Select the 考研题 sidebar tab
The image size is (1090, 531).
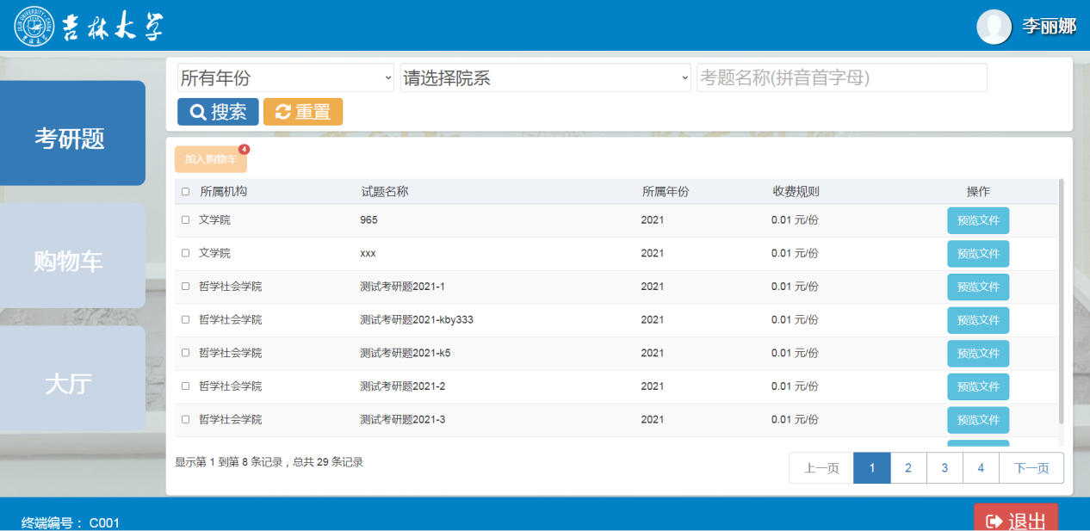(70, 138)
